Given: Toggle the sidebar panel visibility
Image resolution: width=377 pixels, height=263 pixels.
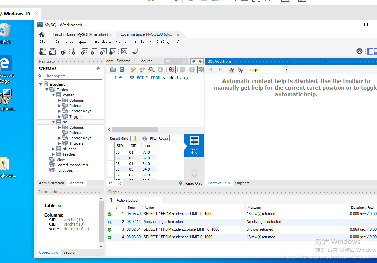Looking at the screenshot, I should [370, 51].
